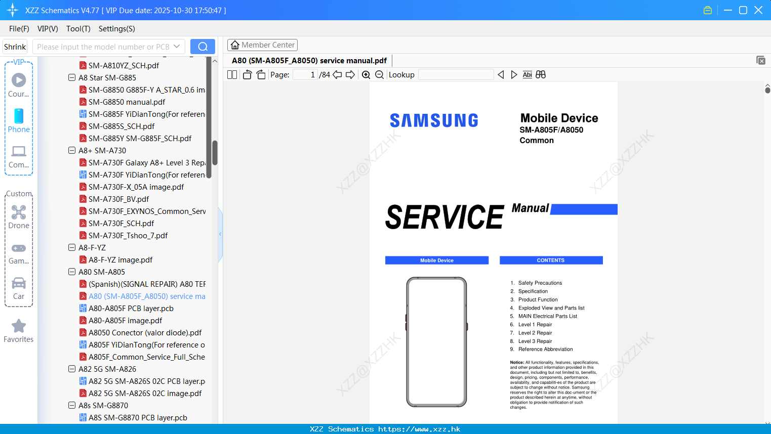Image resolution: width=771 pixels, height=434 pixels.
Task: Zoom out of the PDF
Action: (379, 74)
